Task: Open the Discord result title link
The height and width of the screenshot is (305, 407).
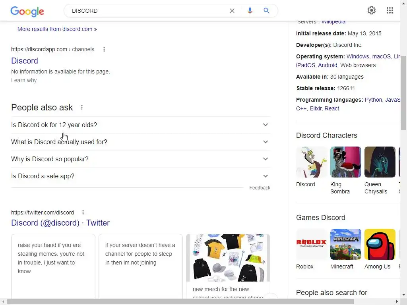Action: (x=25, y=61)
